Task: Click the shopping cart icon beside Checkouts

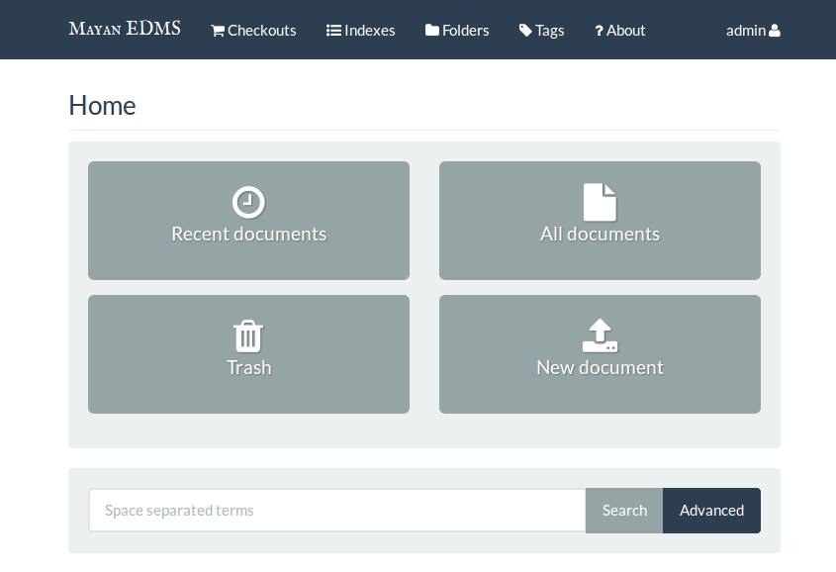Action: coord(218,31)
